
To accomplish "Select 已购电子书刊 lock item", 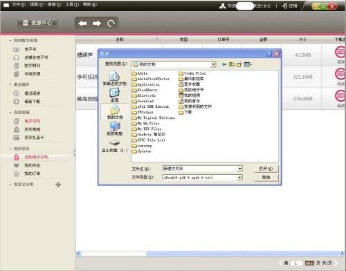I will pos(37,157).
